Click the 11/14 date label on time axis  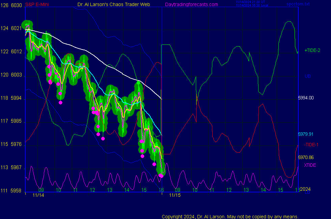[x=38, y=195]
